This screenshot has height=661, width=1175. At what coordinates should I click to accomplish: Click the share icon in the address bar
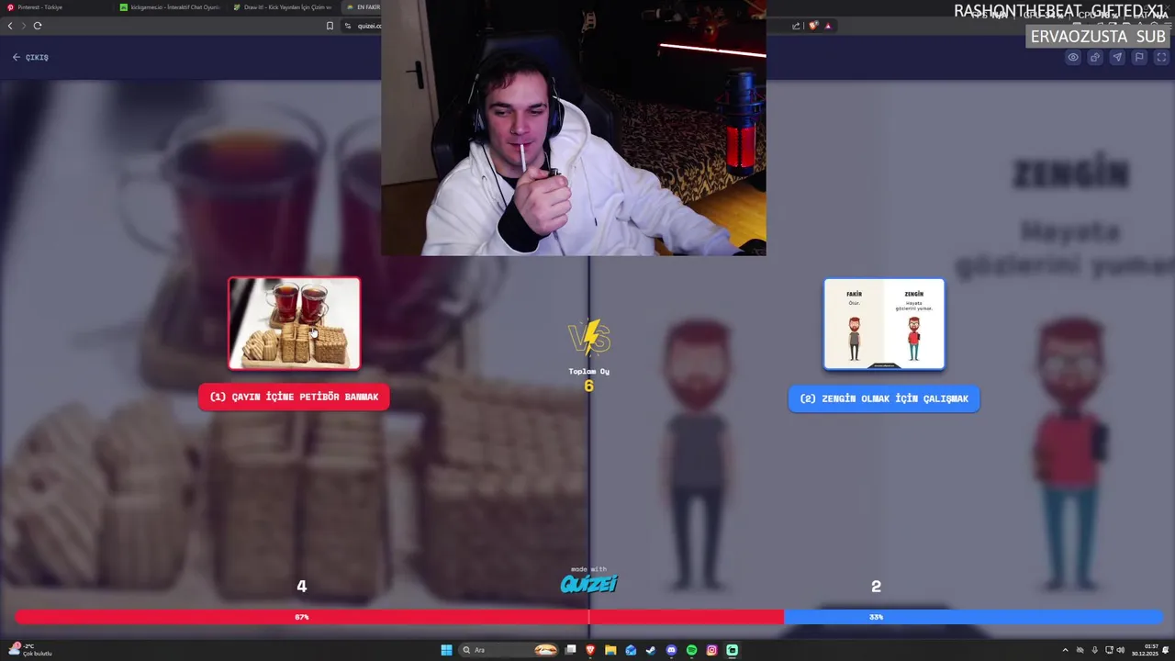click(796, 26)
